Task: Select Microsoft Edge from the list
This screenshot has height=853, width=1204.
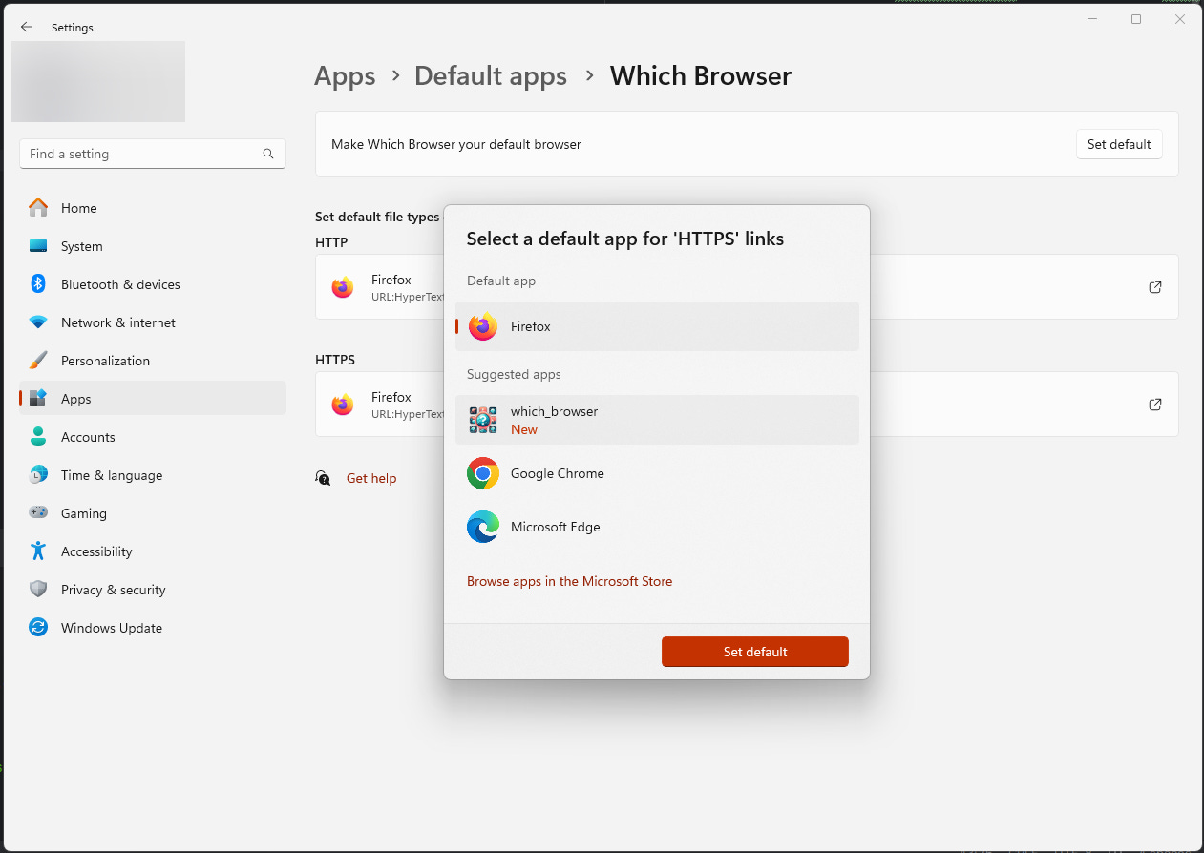Action: [657, 527]
